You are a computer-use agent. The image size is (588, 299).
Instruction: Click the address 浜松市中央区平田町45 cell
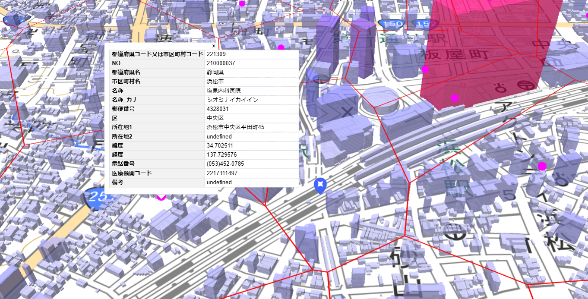[x=235, y=127]
